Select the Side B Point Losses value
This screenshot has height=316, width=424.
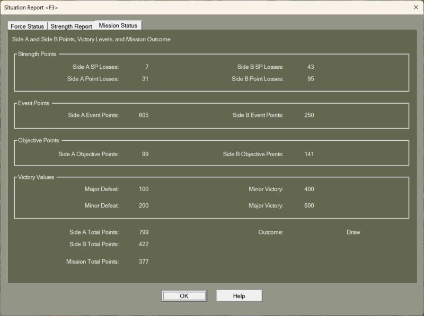click(x=311, y=79)
